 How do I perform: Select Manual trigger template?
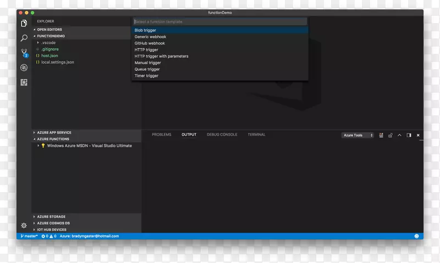pos(220,63)
